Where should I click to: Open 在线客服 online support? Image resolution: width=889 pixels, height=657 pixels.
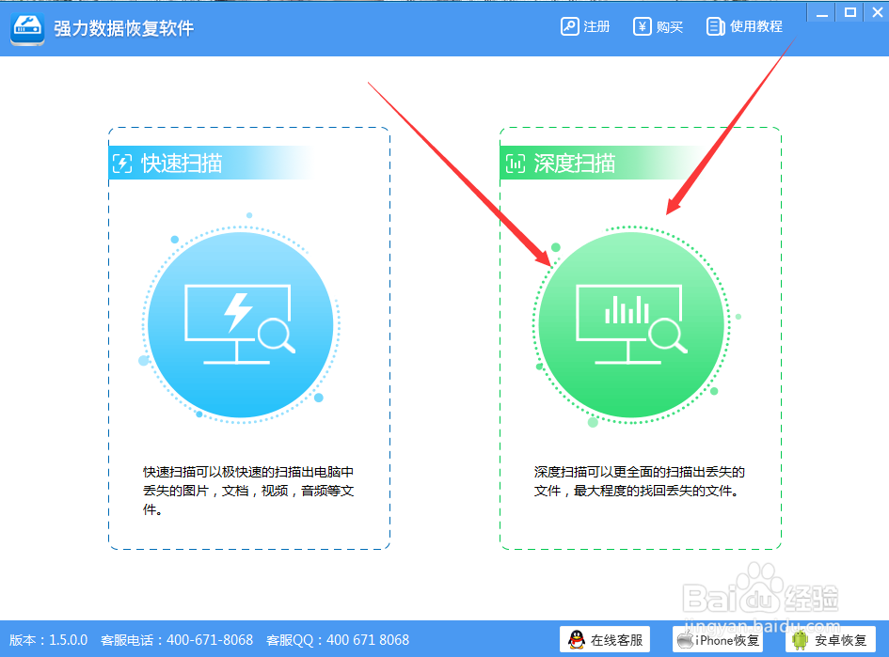604,640
